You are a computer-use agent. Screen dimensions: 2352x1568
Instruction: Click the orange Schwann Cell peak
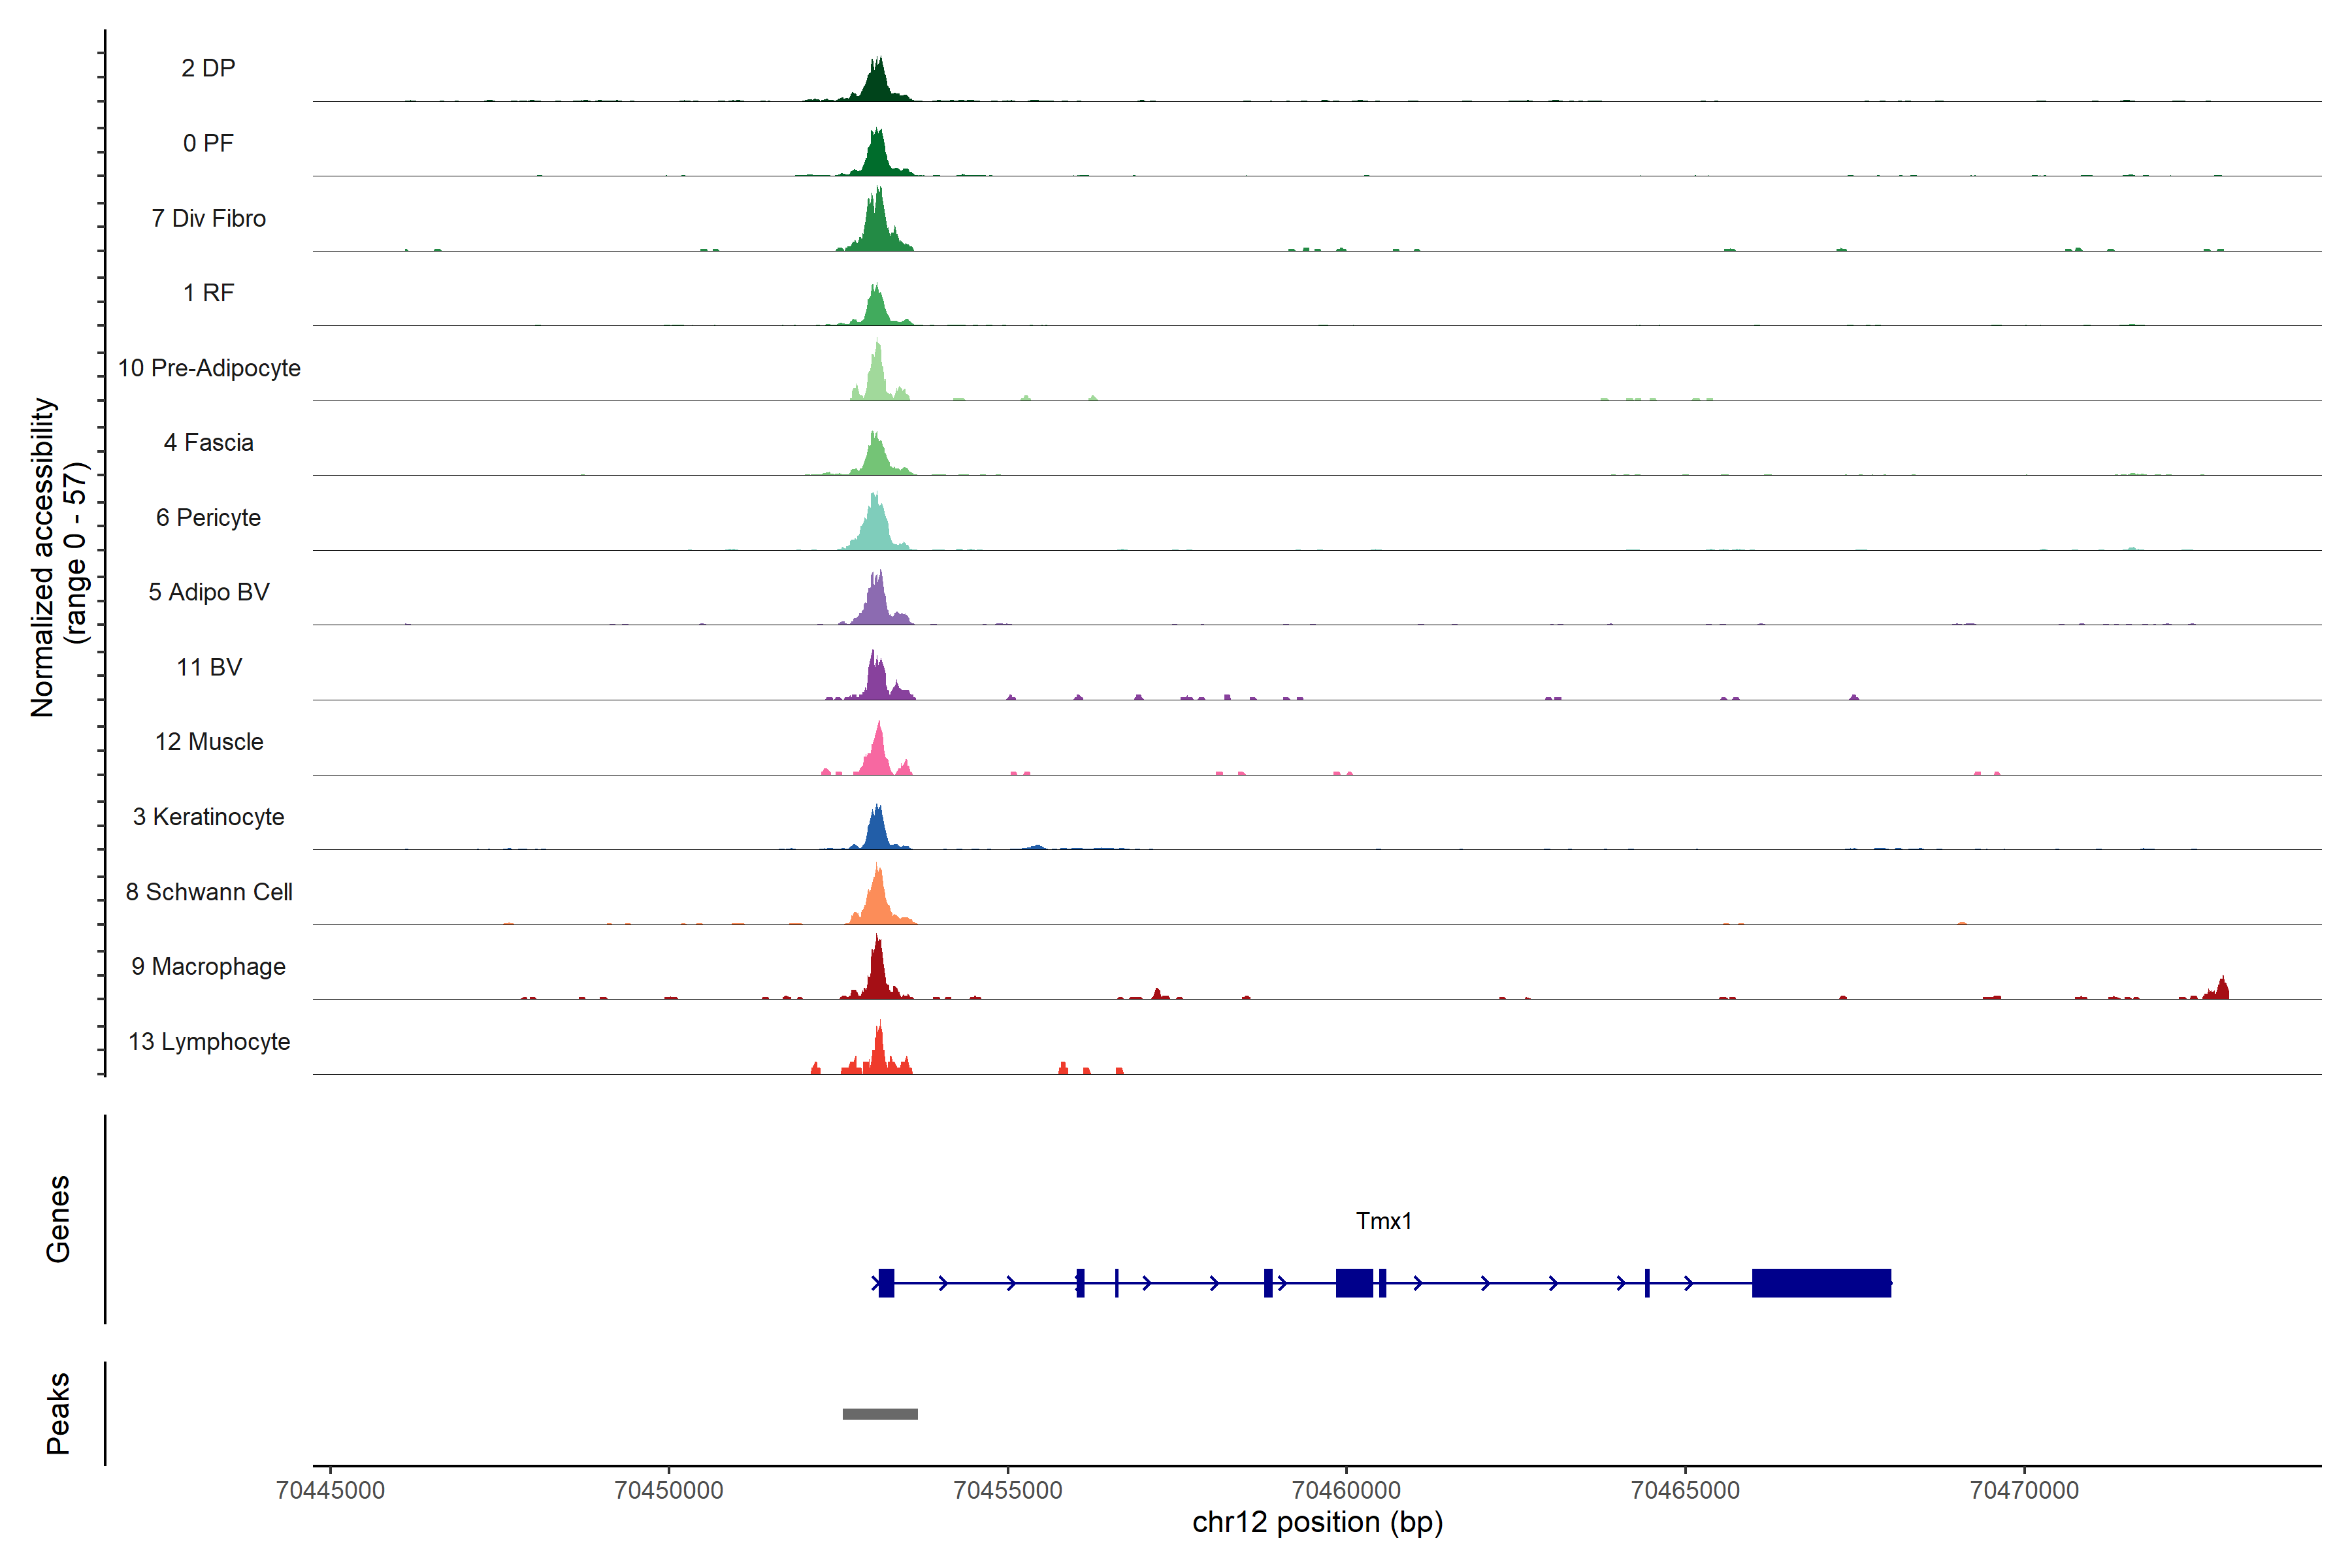[877, 901]
